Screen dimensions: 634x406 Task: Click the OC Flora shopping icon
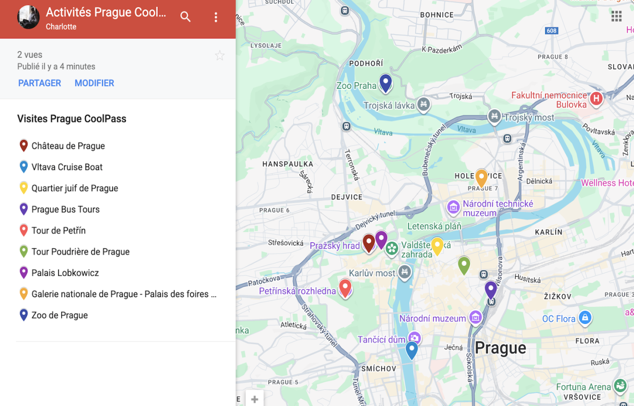pyautogui.click(x=584, y=318)
